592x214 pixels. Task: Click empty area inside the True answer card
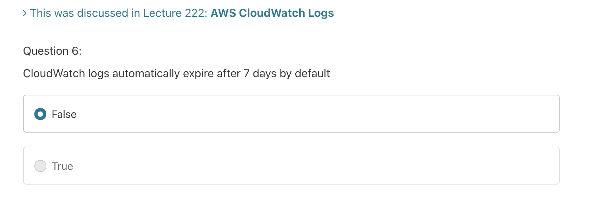click(x=316, y=166)
